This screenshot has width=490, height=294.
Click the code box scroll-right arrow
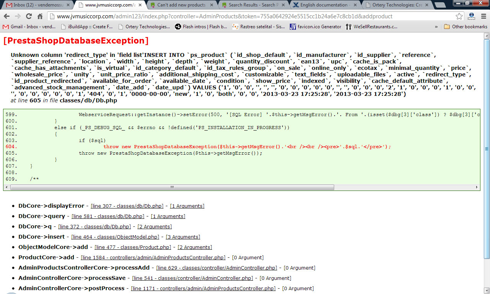point(477,187)
